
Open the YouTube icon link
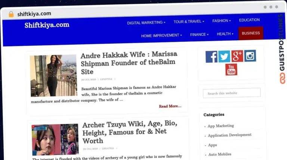(231, 69)
